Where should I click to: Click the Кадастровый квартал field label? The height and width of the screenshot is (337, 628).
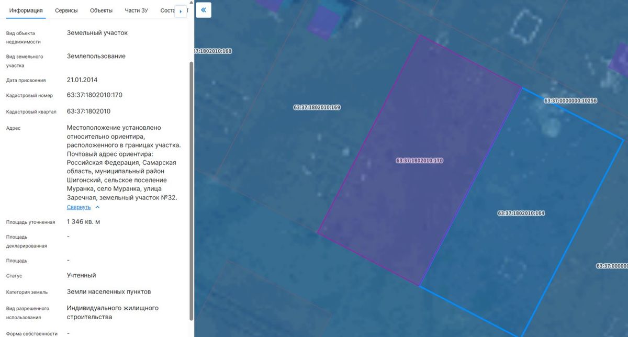click(x=31, y=112)
